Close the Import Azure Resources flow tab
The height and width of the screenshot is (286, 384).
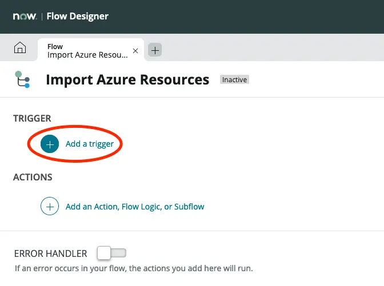[x=135, y=51]
